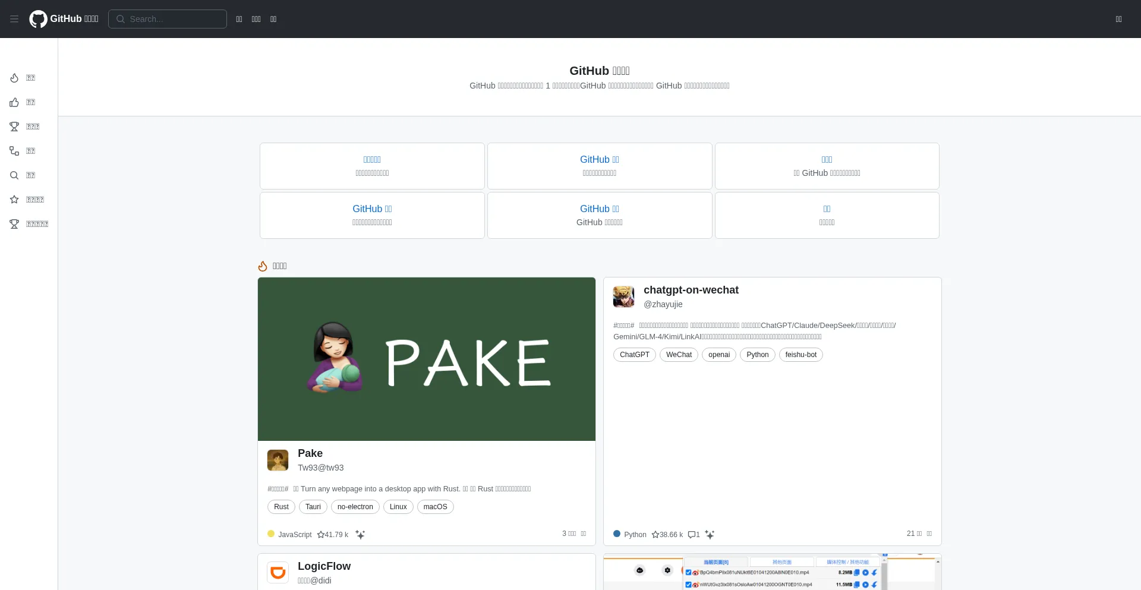Select the Linux tag

[398, 507]
